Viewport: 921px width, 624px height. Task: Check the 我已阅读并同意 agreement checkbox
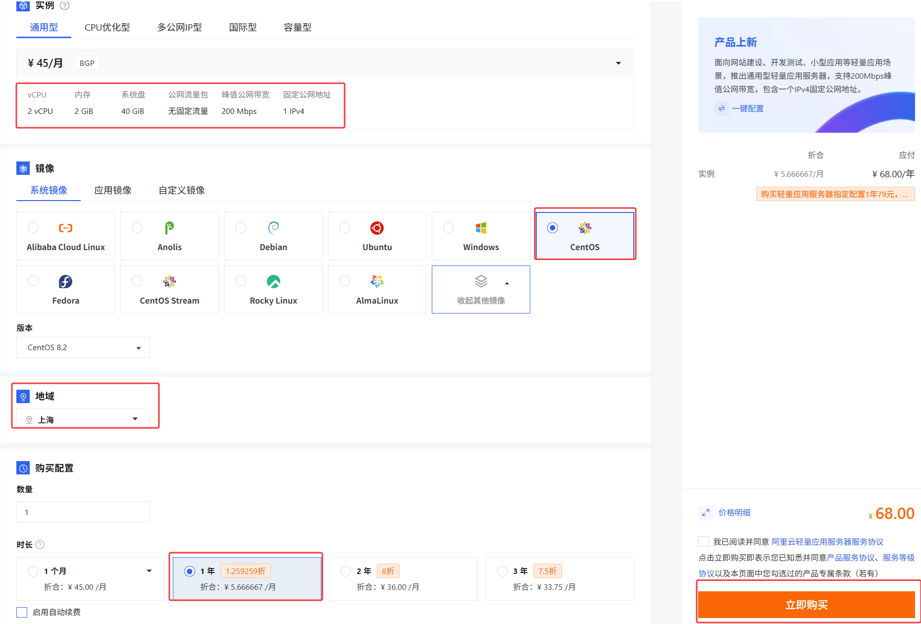click(703, 541)
